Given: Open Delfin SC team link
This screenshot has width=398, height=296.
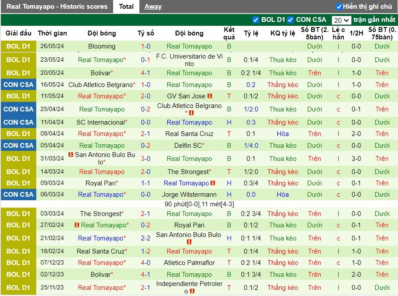Looking at the screenshot, I should pos(189,145).
